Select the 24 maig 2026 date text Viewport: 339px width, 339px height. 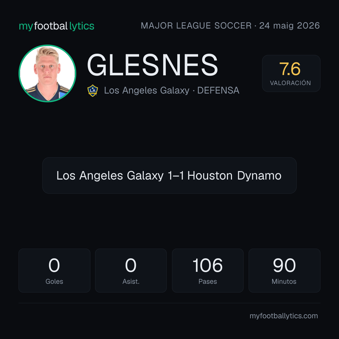(289, 26)
